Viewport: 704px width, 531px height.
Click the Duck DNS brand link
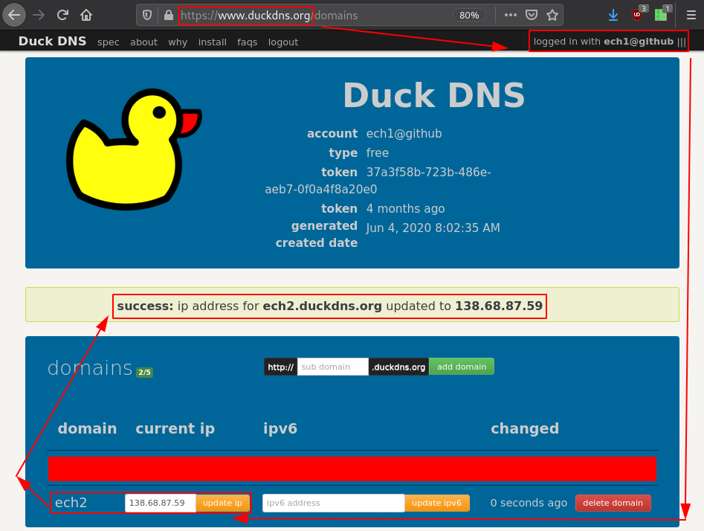[x=52, y=42]
